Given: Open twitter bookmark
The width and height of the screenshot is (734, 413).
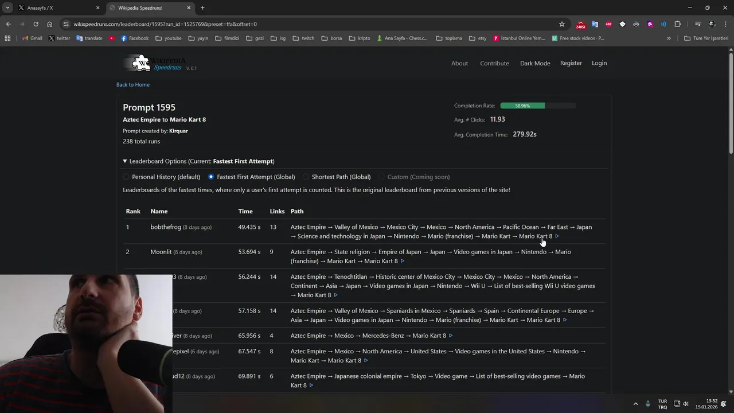Looking at the screenshot, I should point(59,38).
